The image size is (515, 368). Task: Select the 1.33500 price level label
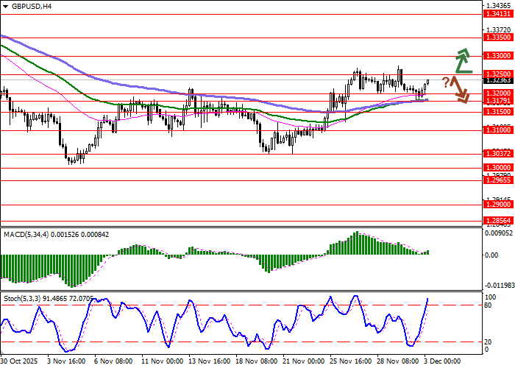pos(497,37)
